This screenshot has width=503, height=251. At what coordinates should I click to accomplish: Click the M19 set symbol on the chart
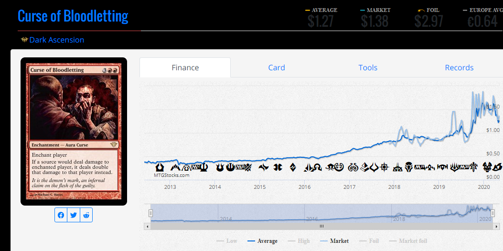419,166
